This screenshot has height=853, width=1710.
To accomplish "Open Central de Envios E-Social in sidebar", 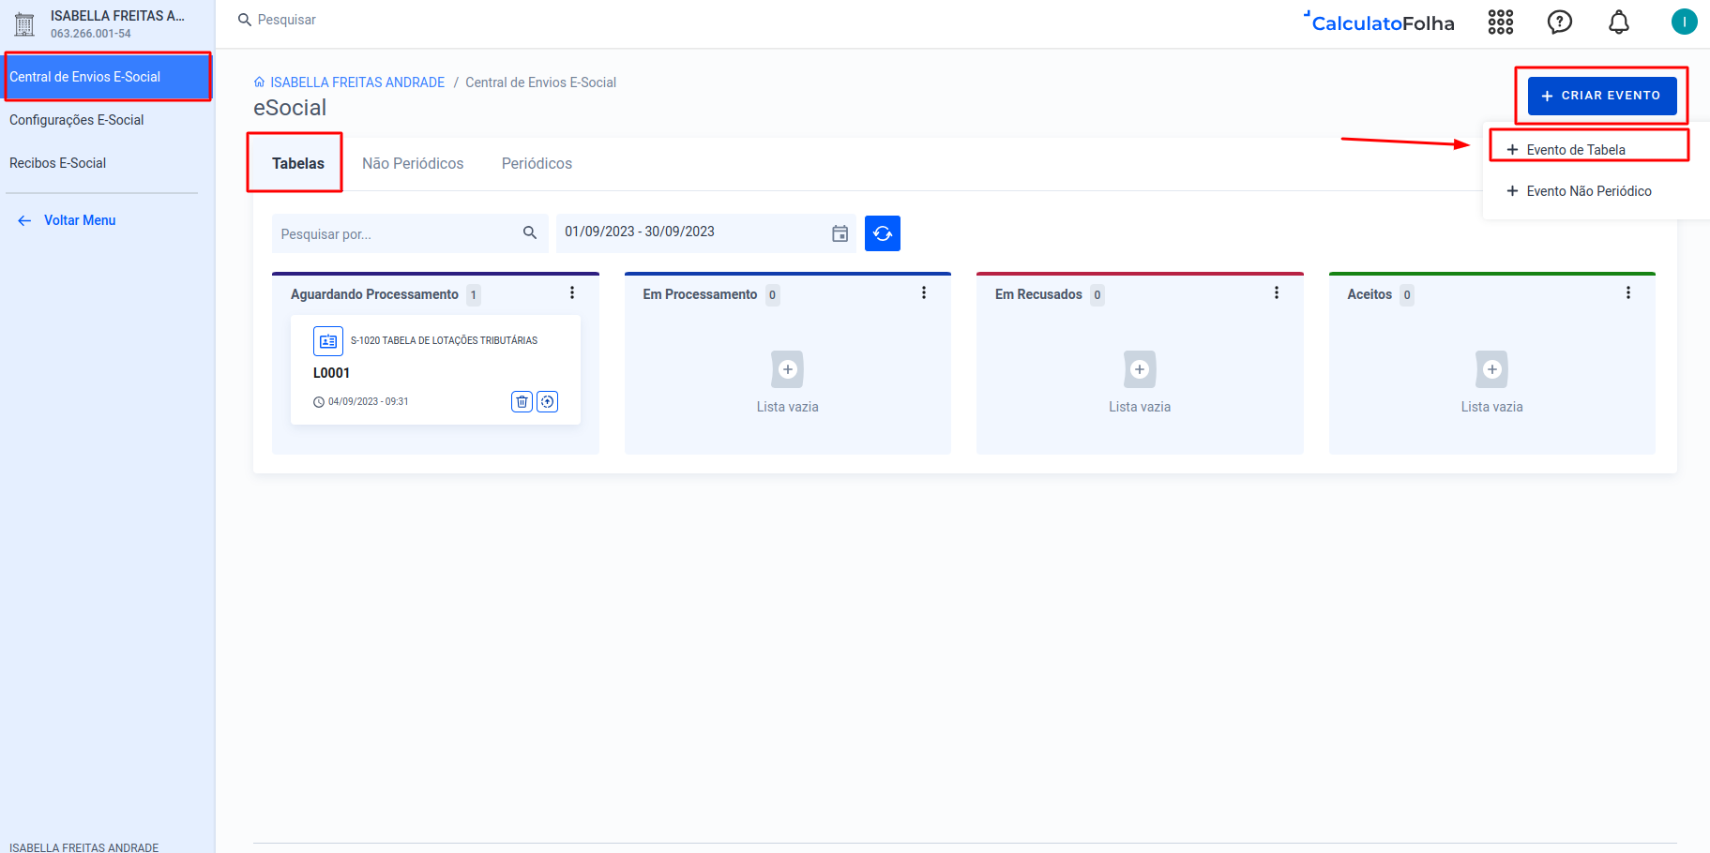I will click(108, 77).
